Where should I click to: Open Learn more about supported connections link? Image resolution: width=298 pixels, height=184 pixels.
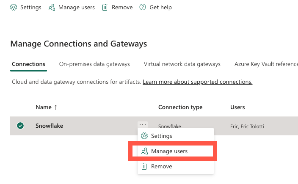pyautogui.click(x=197, y=82)
